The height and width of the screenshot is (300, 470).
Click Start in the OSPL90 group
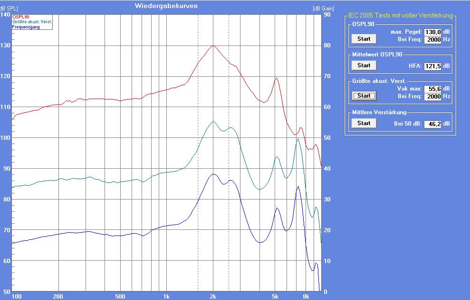(x=364, y=38)
